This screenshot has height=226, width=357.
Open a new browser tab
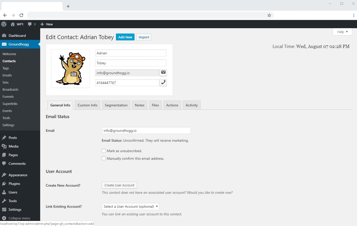[68, 6]
